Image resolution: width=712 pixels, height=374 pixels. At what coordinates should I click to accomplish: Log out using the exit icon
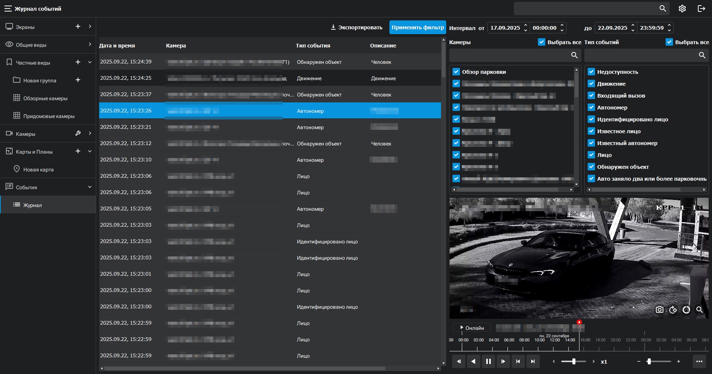[x=701, y=9]
